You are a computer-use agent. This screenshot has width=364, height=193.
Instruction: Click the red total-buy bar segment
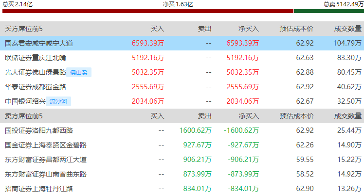pos(148,11)
